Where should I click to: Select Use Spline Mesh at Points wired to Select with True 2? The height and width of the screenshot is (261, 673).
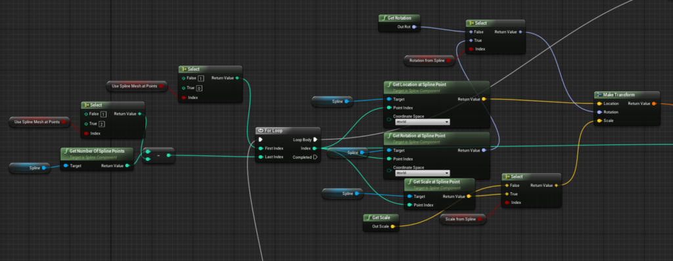39,122
